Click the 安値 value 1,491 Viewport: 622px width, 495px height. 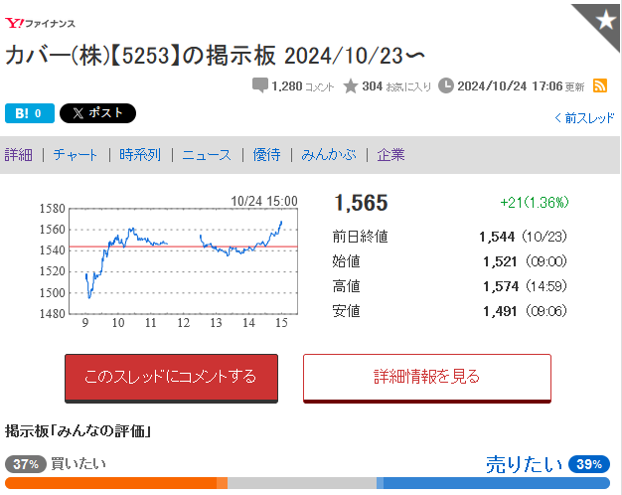tap(500, 311)
